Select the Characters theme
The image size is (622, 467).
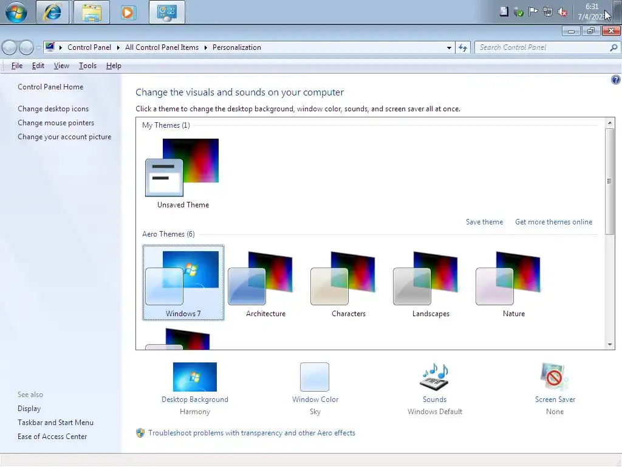click(x=348, y=283)
